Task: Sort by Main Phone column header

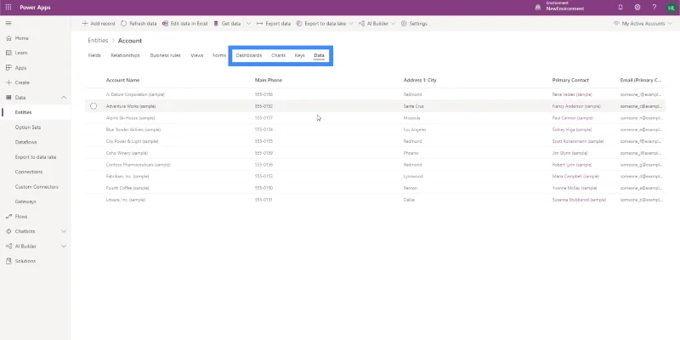Action: pyautogui.click(x=269, y=80)
